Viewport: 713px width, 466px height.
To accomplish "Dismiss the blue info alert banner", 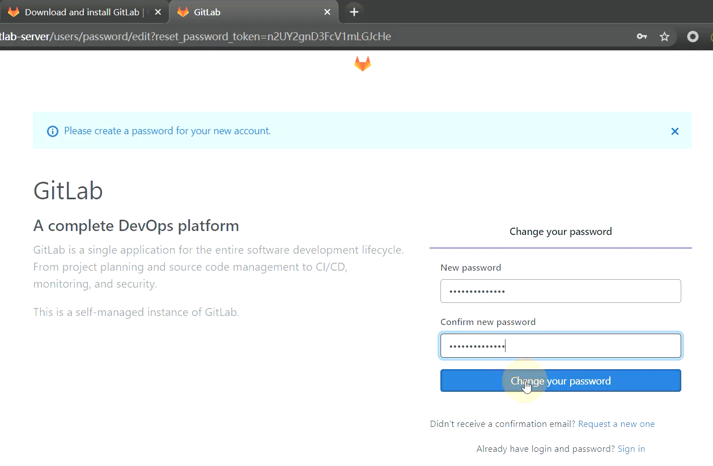I will pyautogui.click(x=674, y=131).
